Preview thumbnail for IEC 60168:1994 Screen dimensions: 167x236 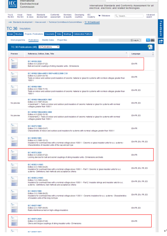coord(14,90)
